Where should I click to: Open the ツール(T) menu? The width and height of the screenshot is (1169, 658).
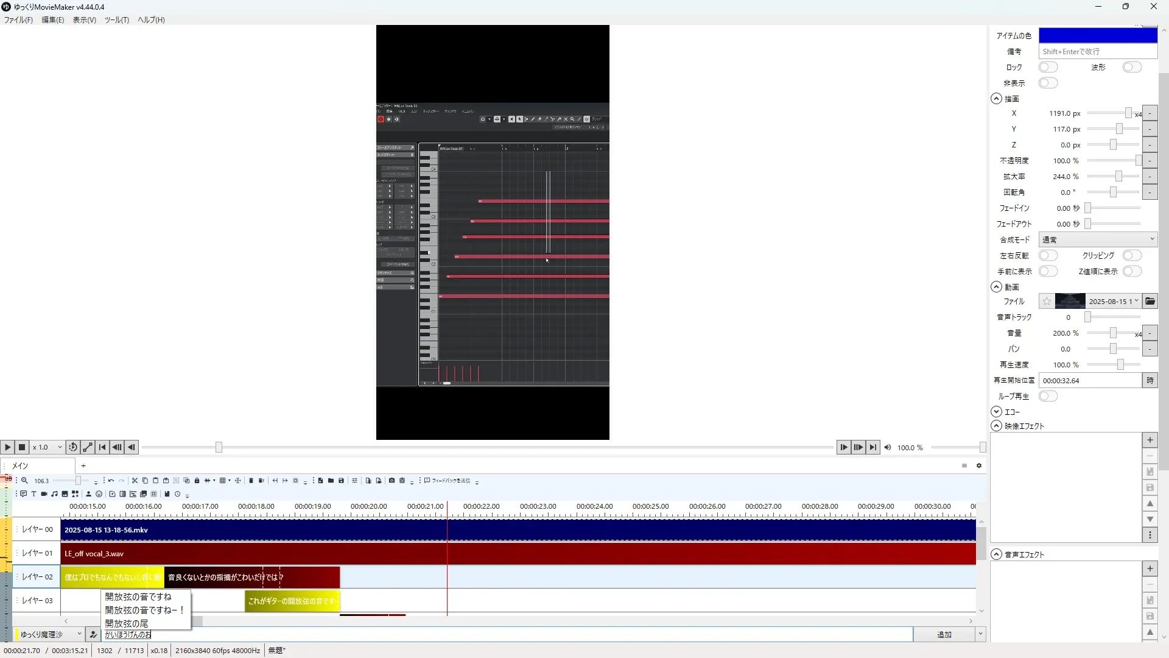click(116, 19)
